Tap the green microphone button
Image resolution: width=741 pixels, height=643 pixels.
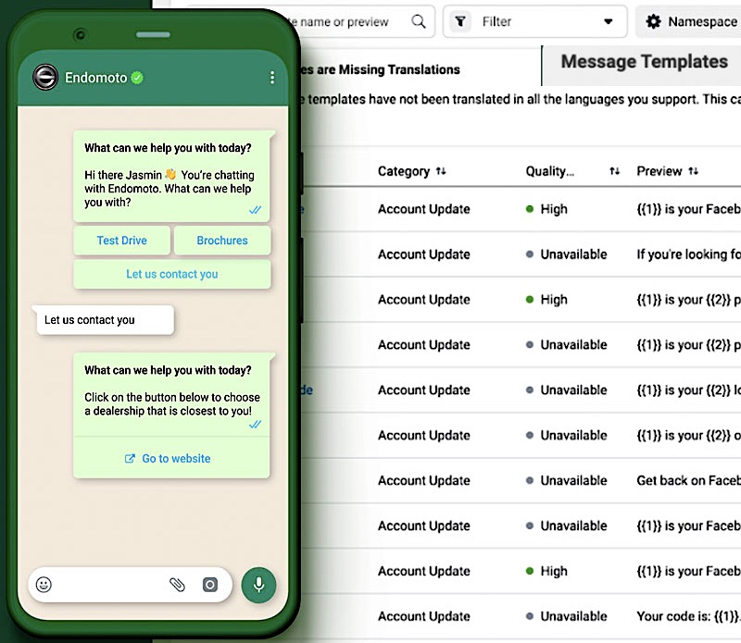258,585
